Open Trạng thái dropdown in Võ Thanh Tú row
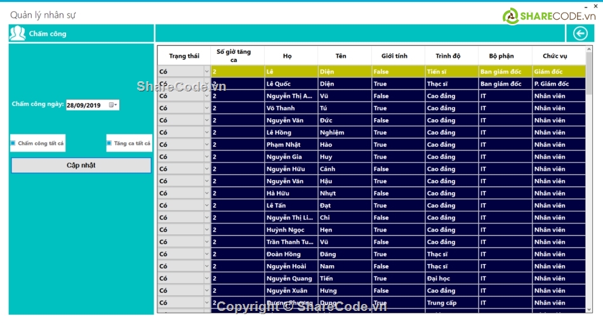 206,109
